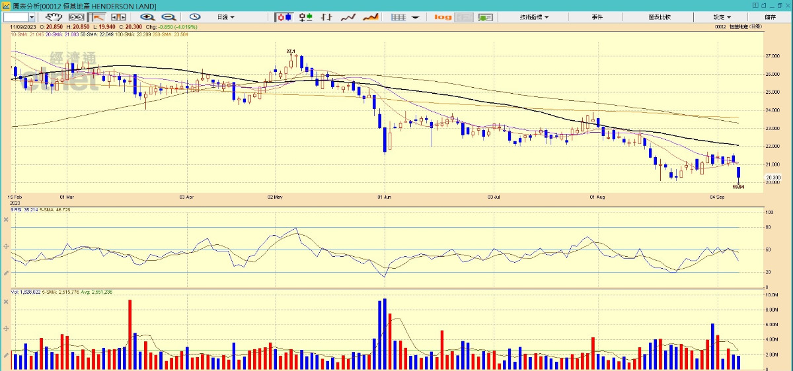
Task: Zoom out of the chart
Action: (169, 17)
